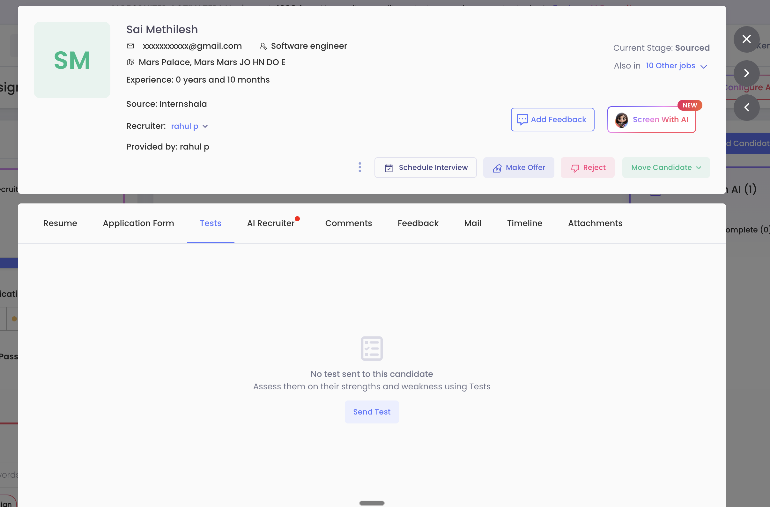
Task: Click the AI avatar in Screen With AI
Action: click(621, 120)
